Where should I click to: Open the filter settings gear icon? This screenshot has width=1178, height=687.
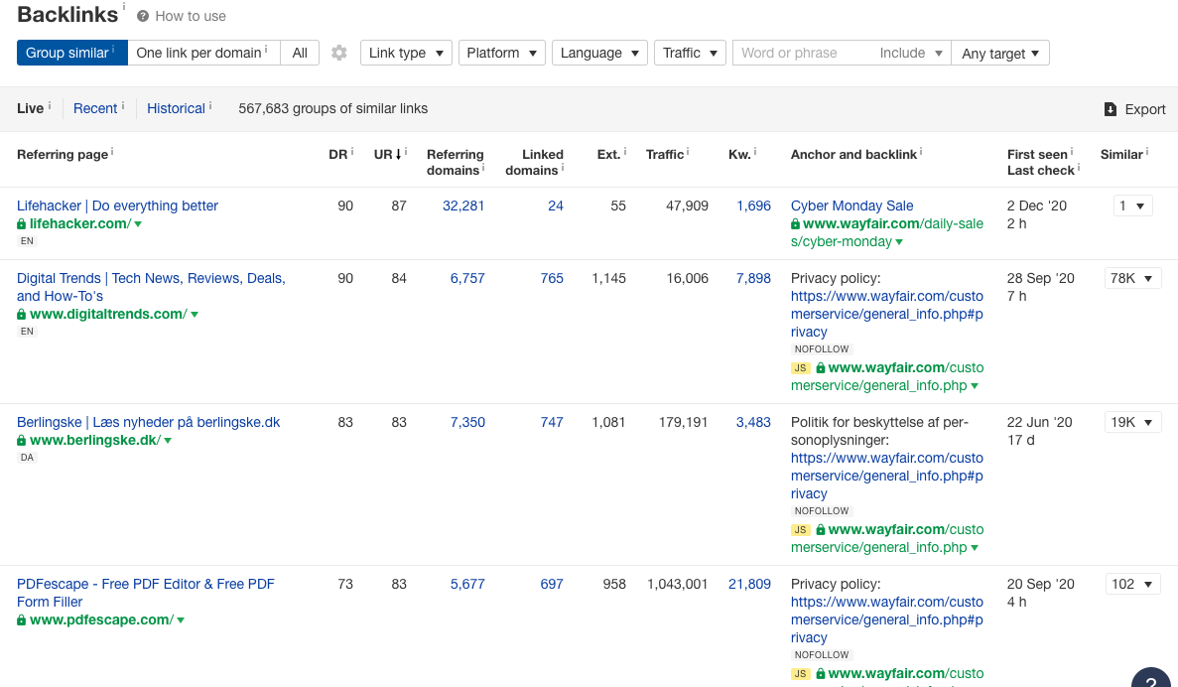pos(338,52)
